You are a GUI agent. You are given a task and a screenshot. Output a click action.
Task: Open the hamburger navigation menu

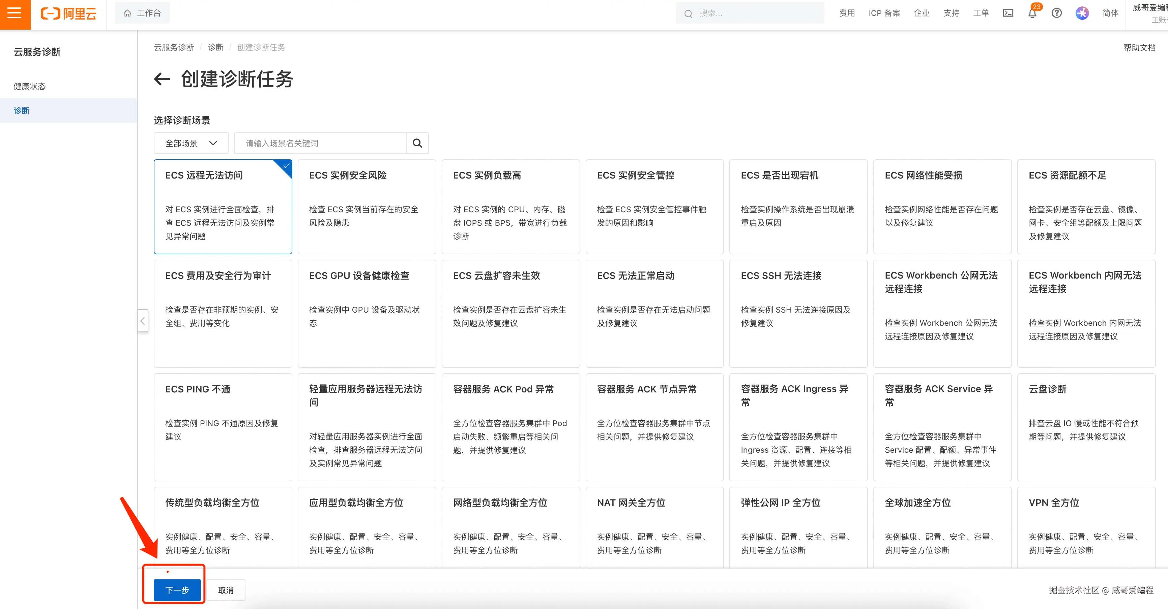tap(14, 13)
